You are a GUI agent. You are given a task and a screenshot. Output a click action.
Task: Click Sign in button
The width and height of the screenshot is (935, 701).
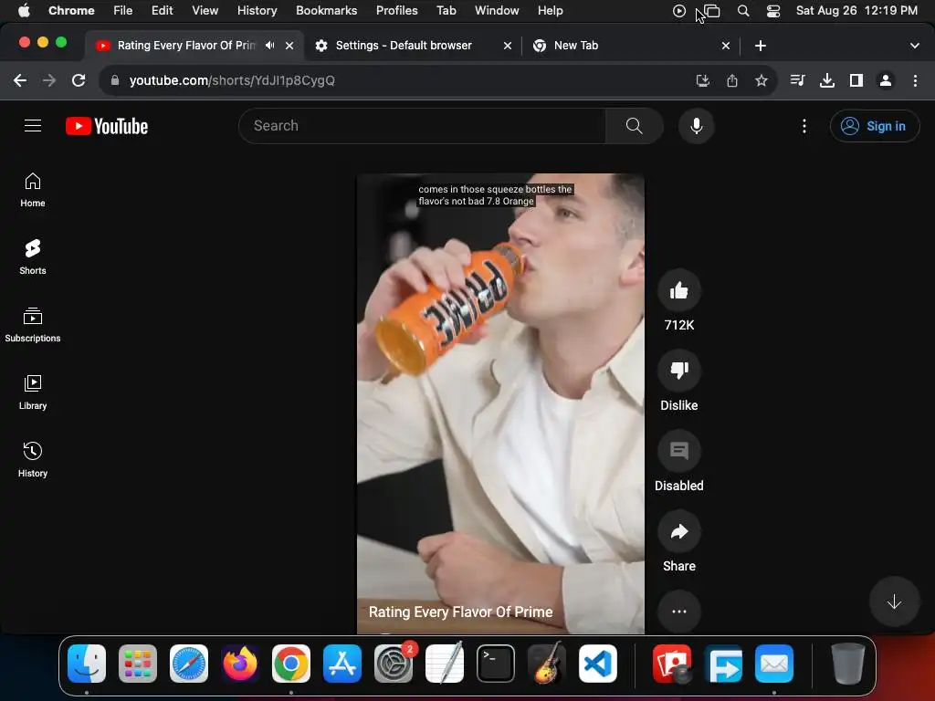tap(874, 126)
